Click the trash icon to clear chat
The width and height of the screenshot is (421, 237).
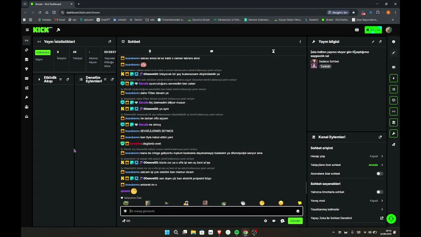pyautogui.click(x=150, y=51)
